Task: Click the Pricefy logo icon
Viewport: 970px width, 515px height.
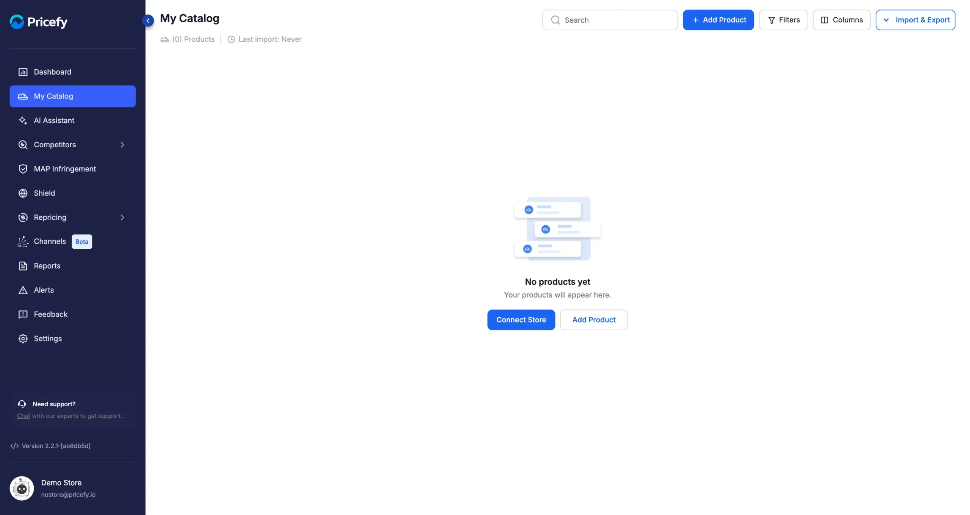Action: 17,22
